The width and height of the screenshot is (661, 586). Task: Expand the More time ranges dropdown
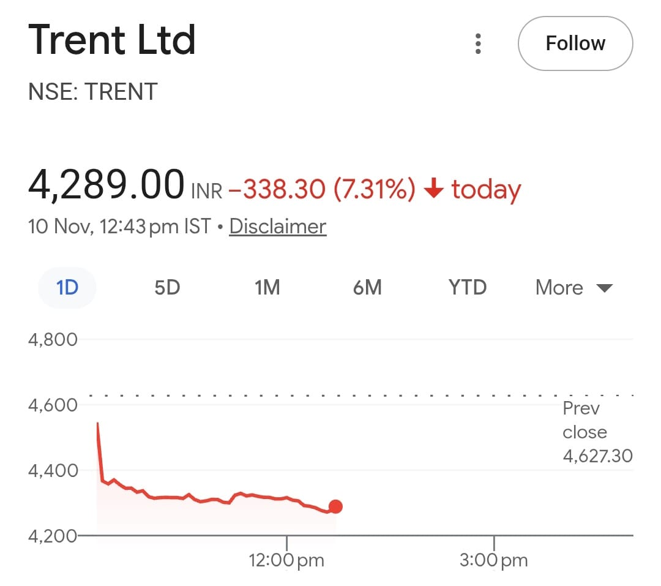[573, 287]
